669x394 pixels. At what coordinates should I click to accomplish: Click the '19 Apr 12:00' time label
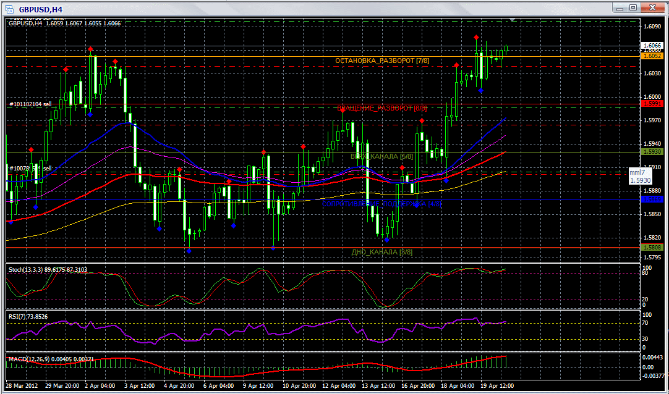pos(497,385)
